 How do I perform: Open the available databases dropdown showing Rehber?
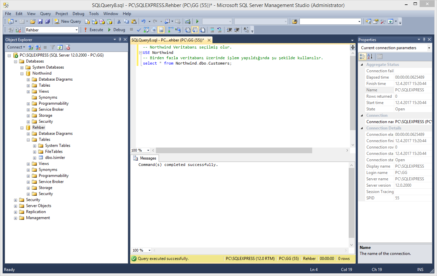tap(76, 29)
